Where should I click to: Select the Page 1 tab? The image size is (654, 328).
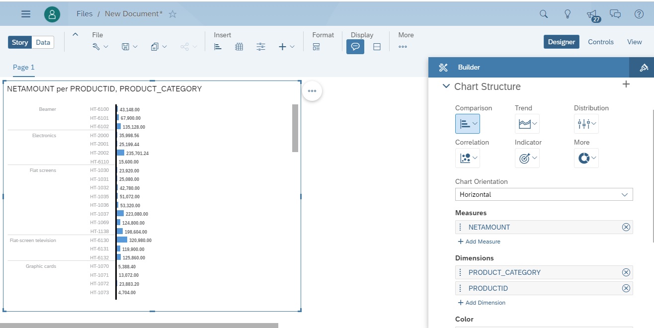pos(23,67)
